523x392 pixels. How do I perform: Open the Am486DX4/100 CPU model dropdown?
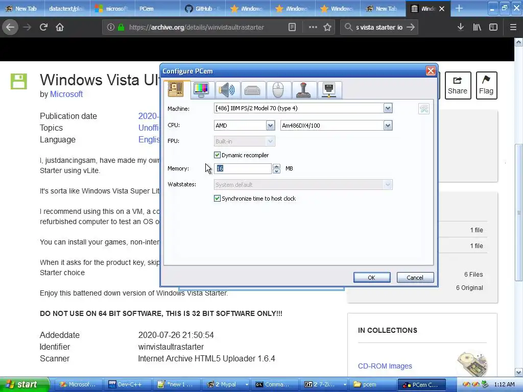click(x=388, y=126)
